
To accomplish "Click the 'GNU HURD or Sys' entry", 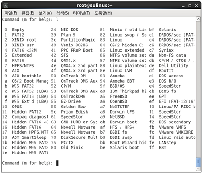I will click(79, 122).
